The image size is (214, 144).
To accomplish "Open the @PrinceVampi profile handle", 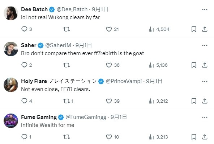I will pos(124,81).
